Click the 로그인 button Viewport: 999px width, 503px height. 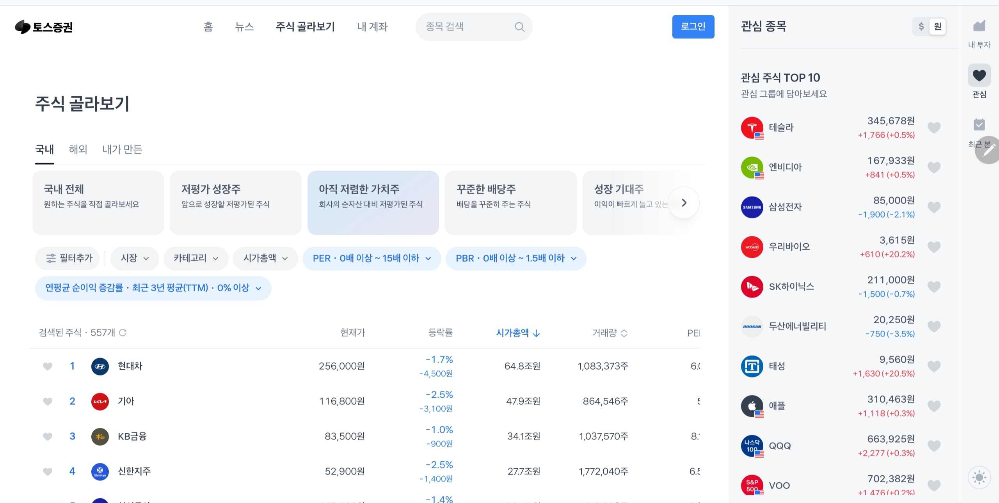pos(693,27)
